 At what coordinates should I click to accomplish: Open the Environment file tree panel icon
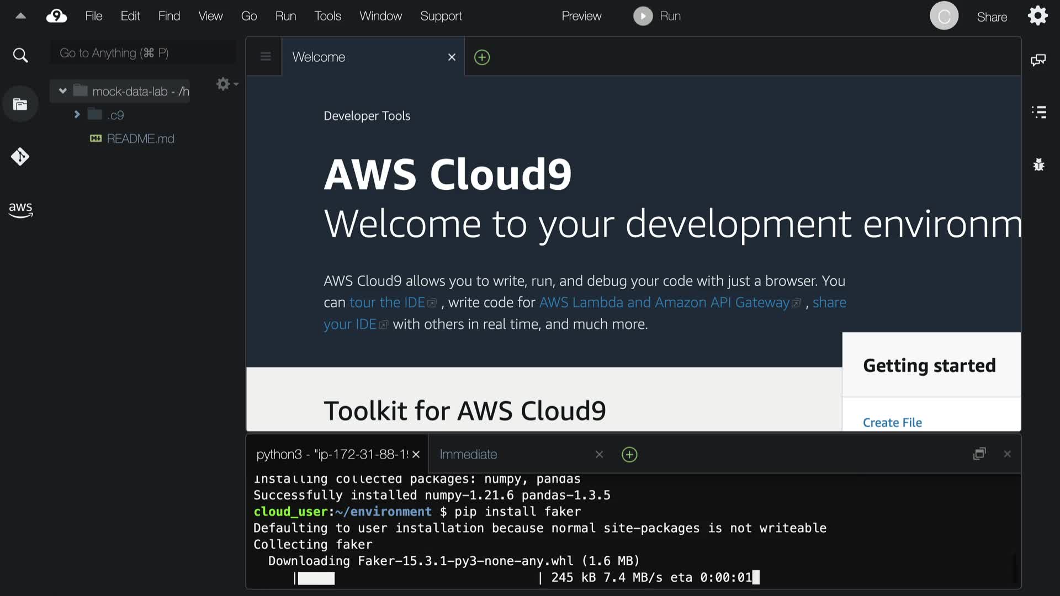20,104
